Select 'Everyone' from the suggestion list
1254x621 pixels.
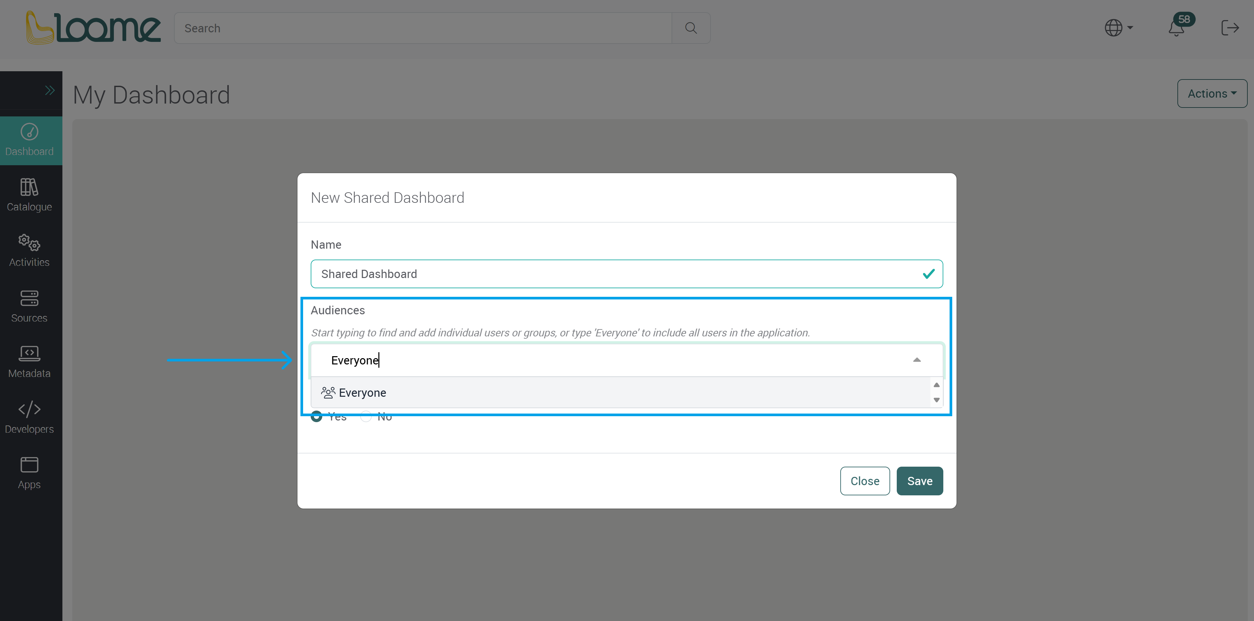[x=362, y=392]
